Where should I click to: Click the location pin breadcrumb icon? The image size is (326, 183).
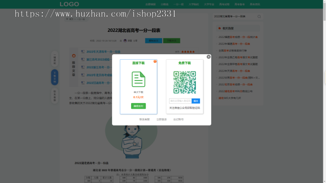click(x=67, y=19)
